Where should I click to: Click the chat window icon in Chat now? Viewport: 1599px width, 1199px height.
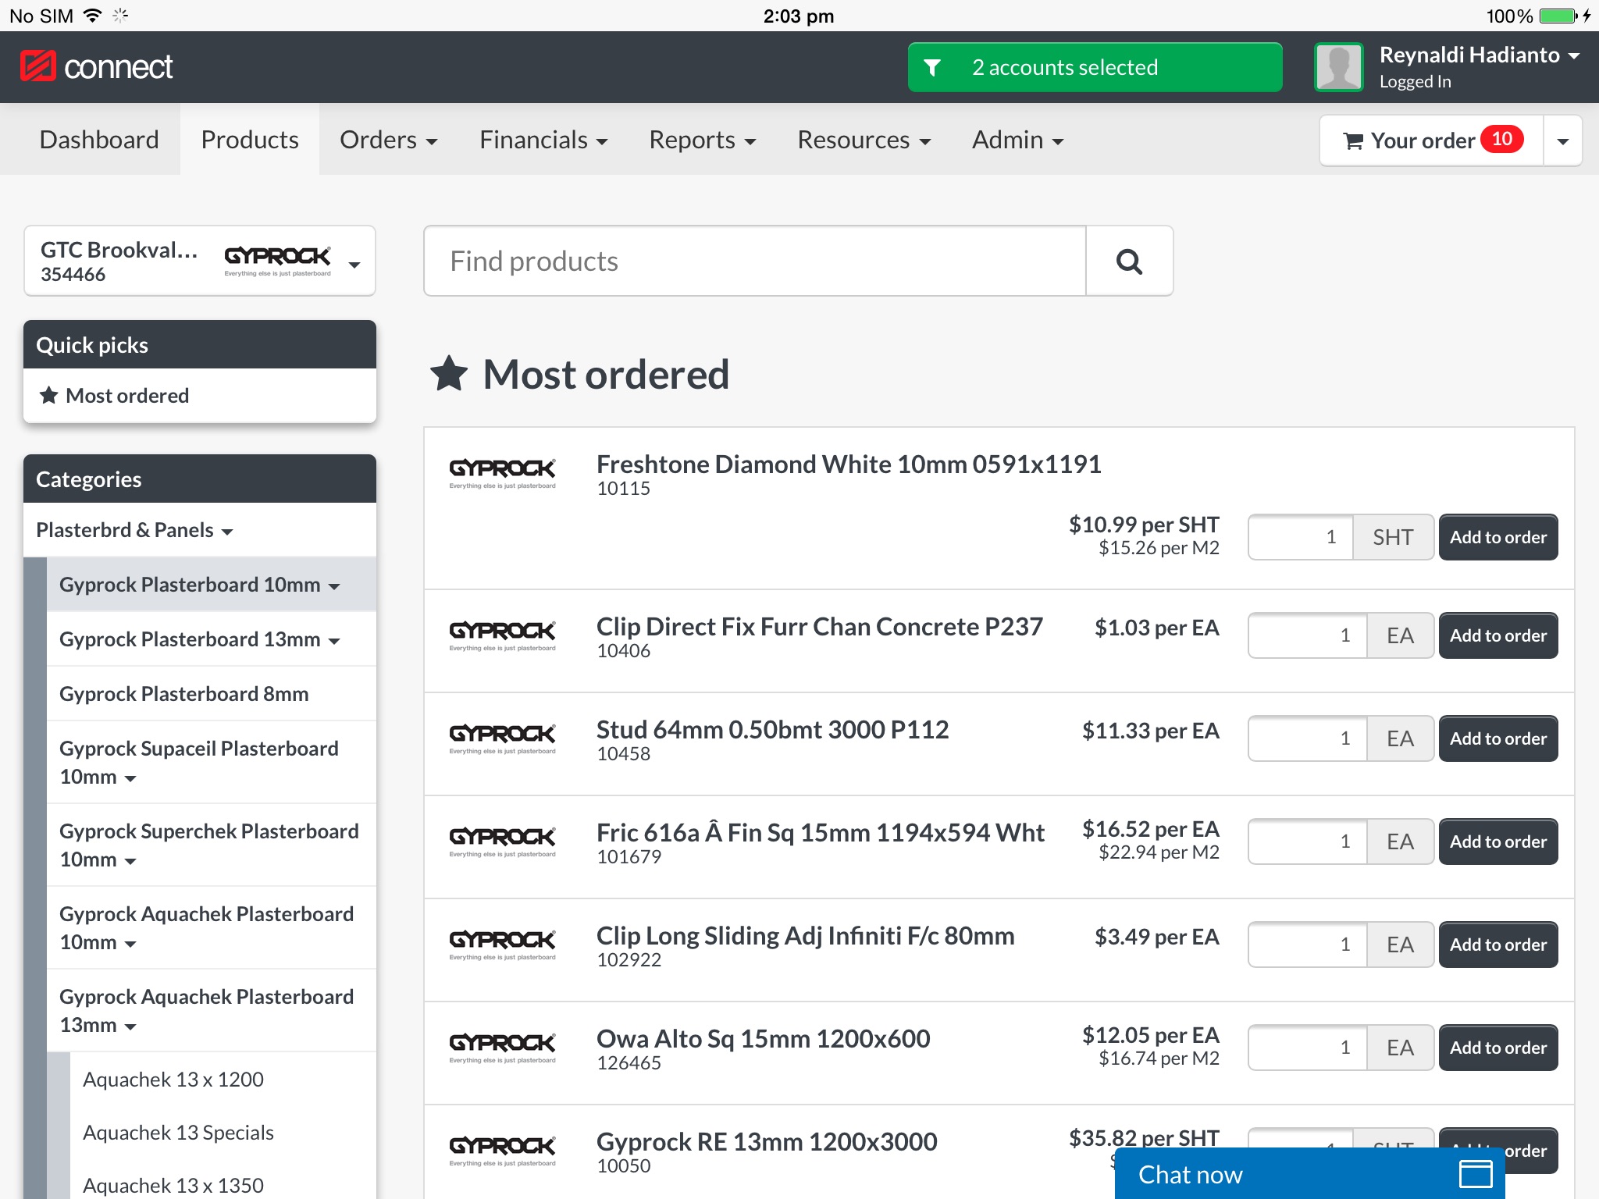coord(1475,1174)
